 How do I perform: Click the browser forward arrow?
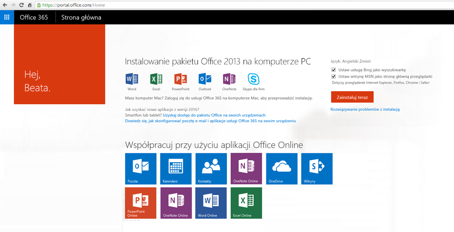13,5
